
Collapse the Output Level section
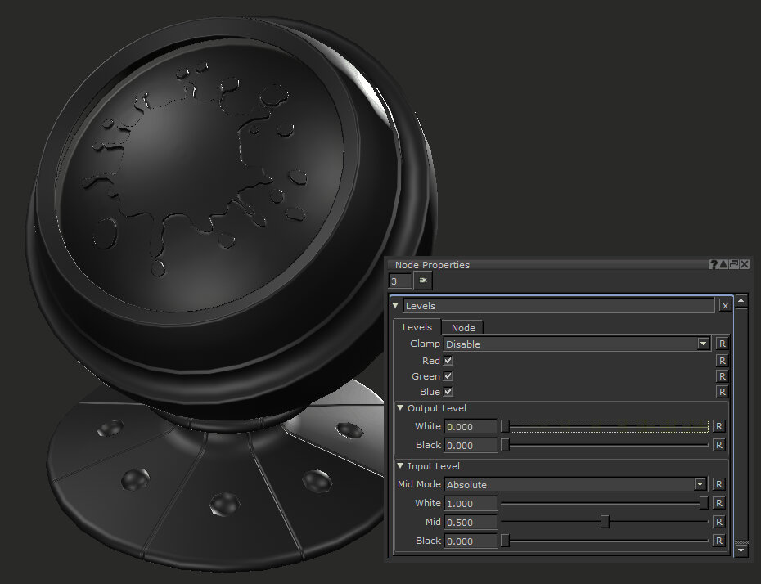401,408
